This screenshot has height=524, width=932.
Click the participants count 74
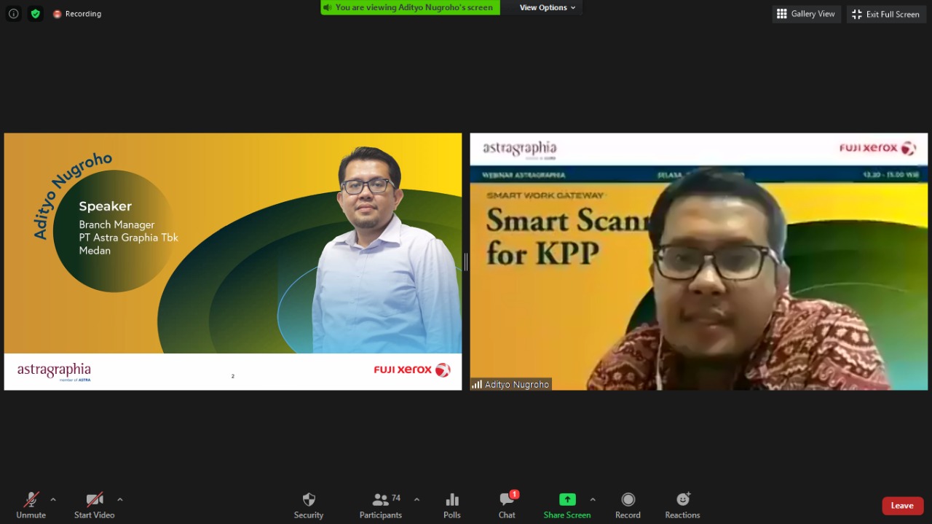[396, 498]
